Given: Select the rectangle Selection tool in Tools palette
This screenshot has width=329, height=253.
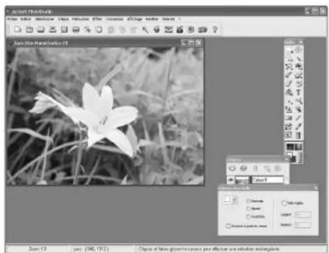Looking at the screenshot, I should tap(289, 50).
